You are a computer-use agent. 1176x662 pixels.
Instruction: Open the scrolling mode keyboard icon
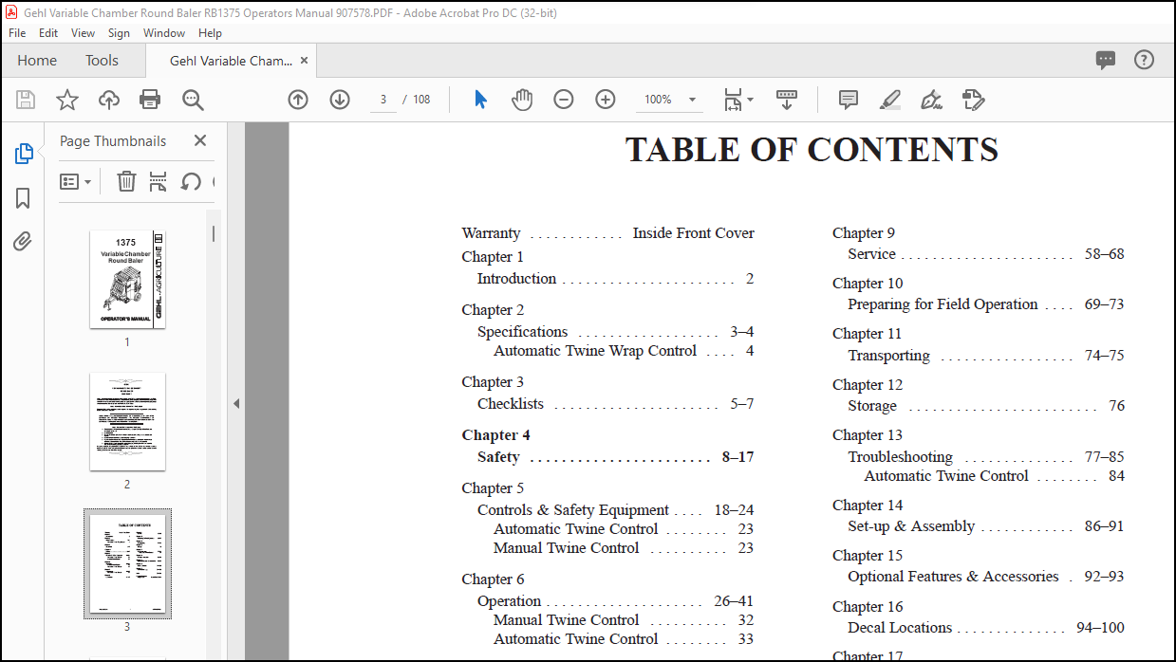point(786,100)
